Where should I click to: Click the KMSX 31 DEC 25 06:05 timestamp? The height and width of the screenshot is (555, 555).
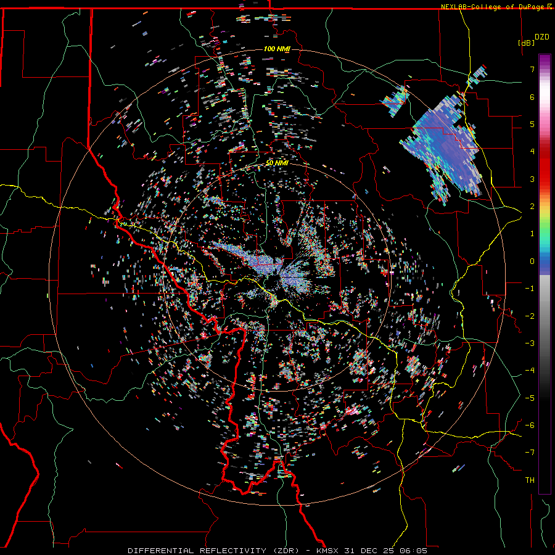point(372,551)
